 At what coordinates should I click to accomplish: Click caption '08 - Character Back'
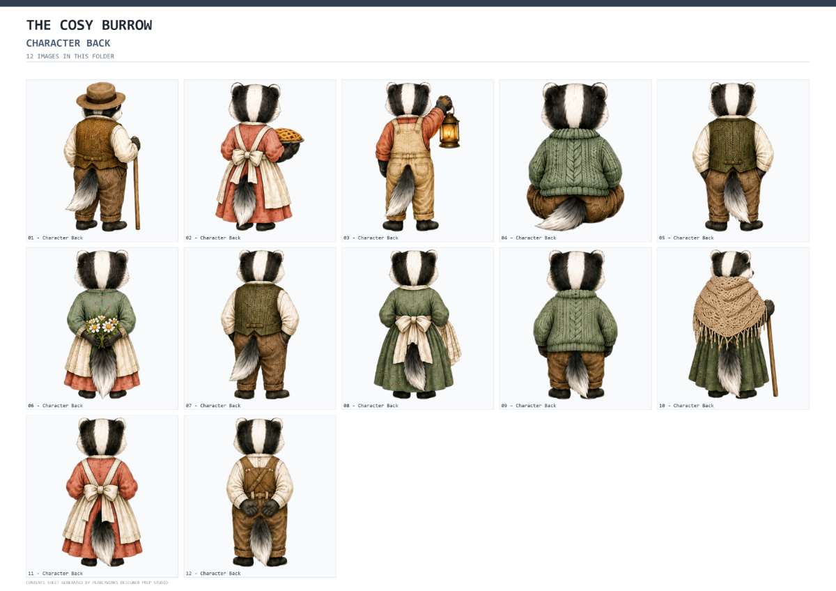[x=371, y=406]
